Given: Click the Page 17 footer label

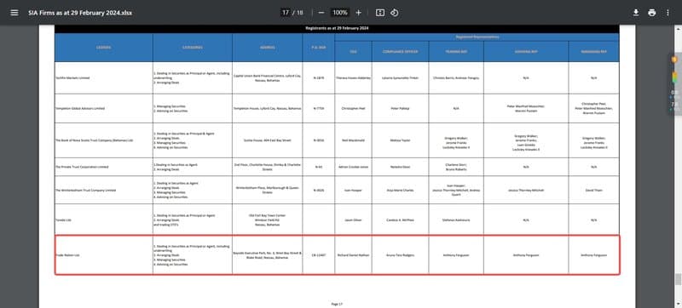Looking at the screenshot, I should pos(337,304).
